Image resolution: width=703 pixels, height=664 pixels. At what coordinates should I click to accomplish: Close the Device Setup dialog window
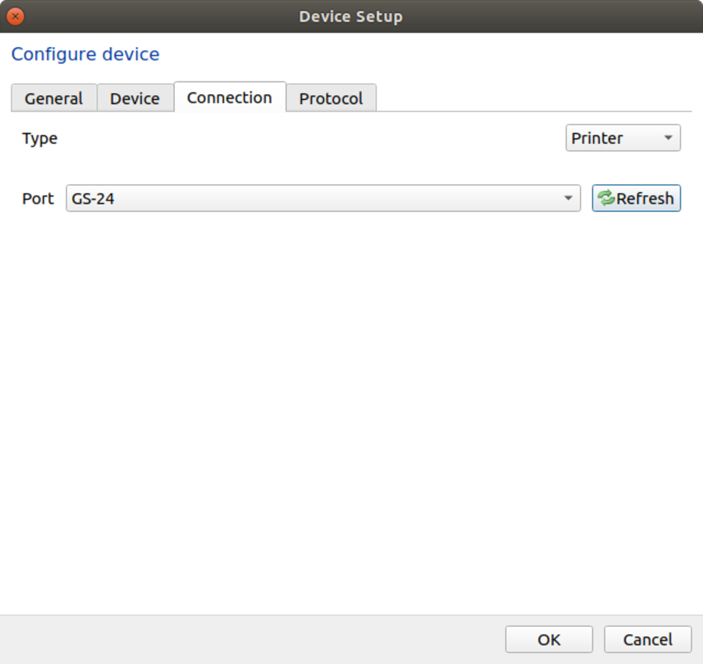(16, 16)
